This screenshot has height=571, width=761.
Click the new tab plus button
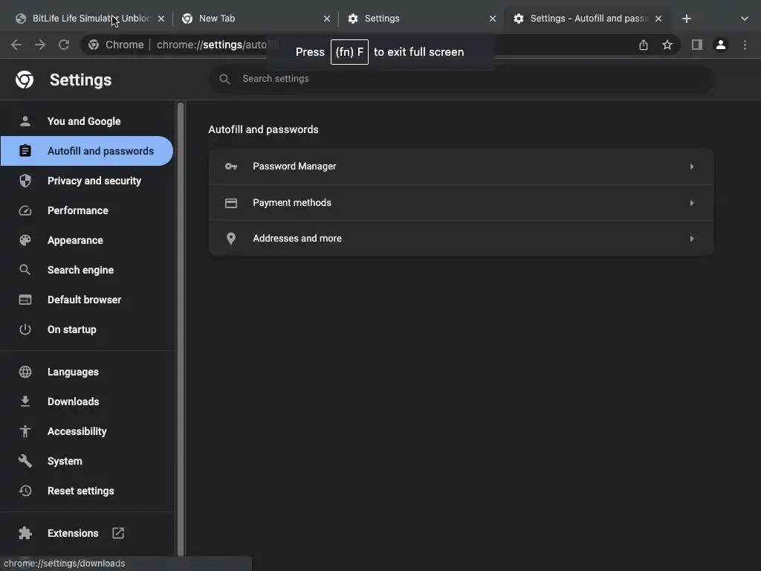[687, 19]
